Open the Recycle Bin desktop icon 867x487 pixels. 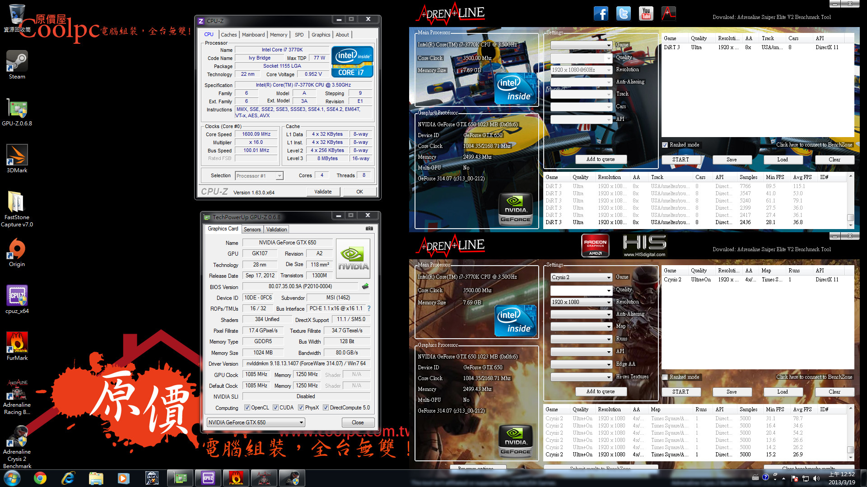pos(17,18)
